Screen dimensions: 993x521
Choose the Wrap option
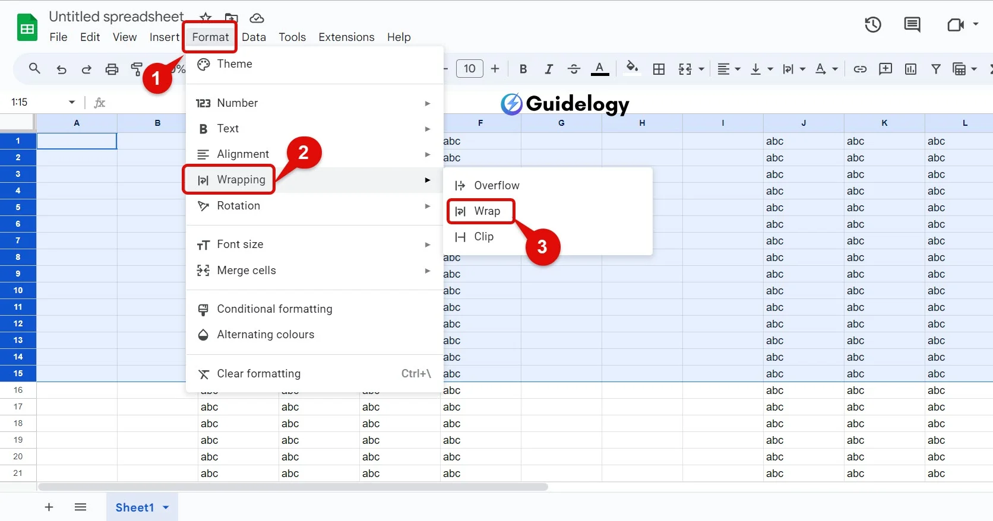(549, 211)
